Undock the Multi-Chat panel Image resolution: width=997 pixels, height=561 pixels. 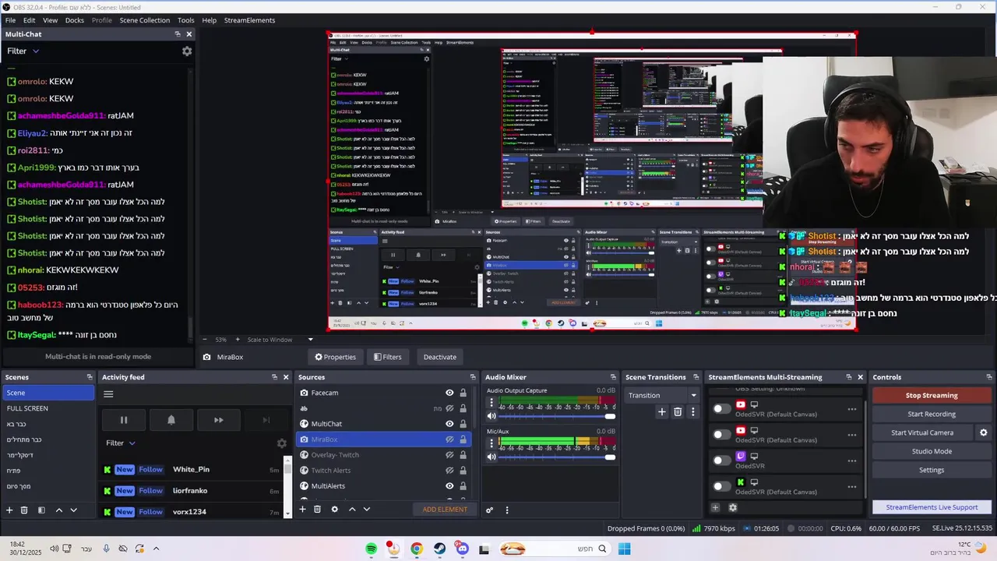point(177,34)
